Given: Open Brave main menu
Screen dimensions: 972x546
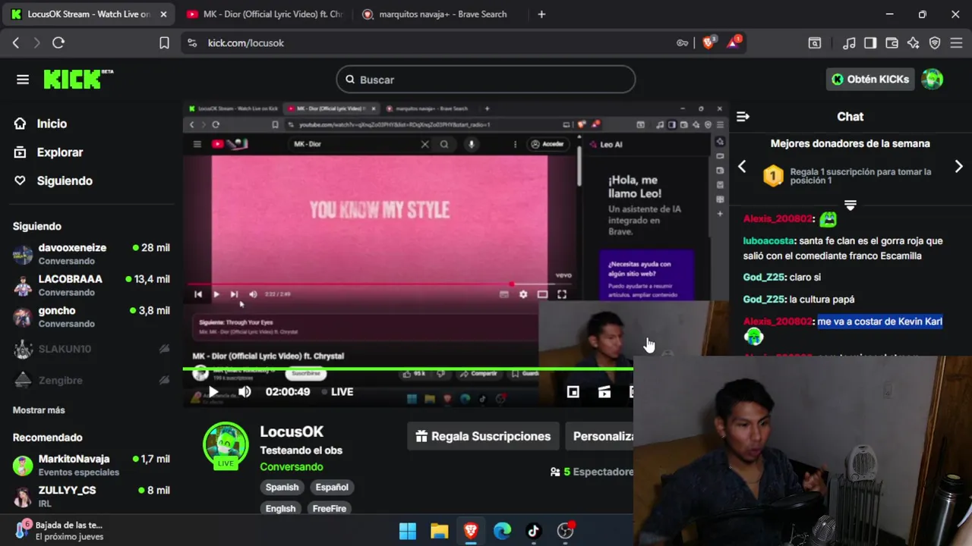Looking at the screenshot, I should 956,43.
